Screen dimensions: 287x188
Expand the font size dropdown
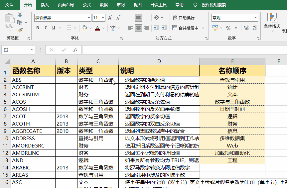(x=103, y=18)
